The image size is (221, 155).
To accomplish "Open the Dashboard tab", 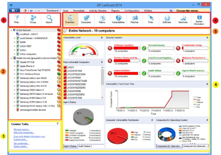I will tap(53, 11).
